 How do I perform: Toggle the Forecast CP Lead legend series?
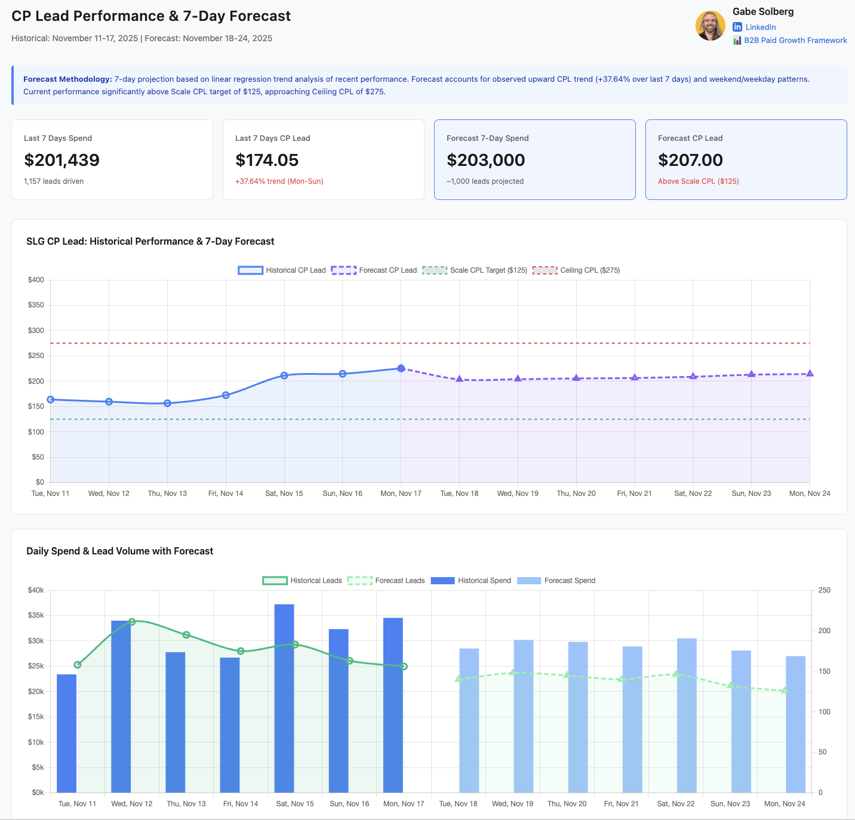(x=374, y=270)
